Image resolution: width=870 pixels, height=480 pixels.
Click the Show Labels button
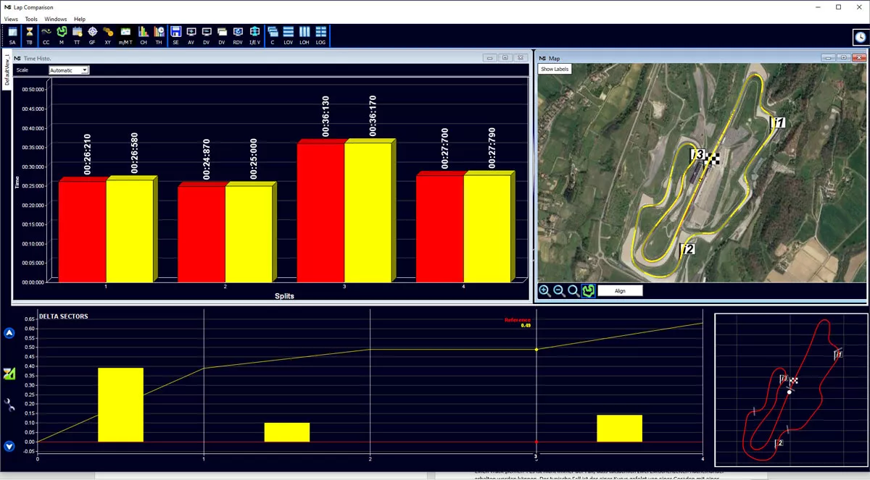(555, 69)
